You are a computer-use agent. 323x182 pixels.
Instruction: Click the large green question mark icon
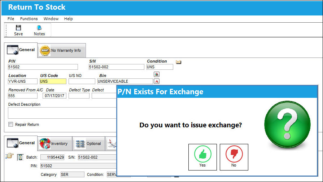point(287,124)
